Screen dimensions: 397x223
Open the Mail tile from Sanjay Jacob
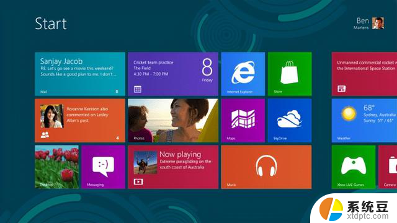pos(80,74)
